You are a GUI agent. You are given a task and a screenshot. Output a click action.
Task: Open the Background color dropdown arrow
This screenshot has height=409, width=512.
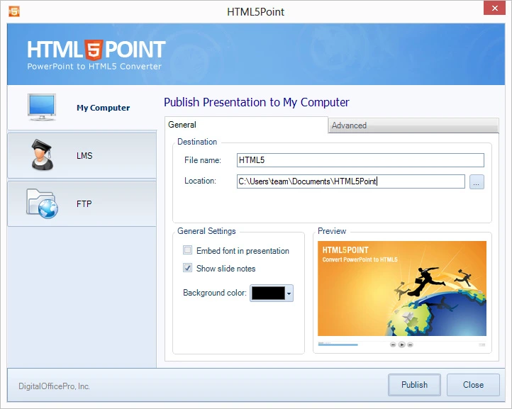pos(289,293)
